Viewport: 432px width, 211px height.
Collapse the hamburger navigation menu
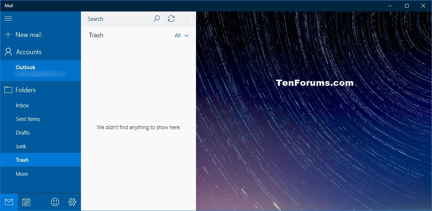(8, 18)
